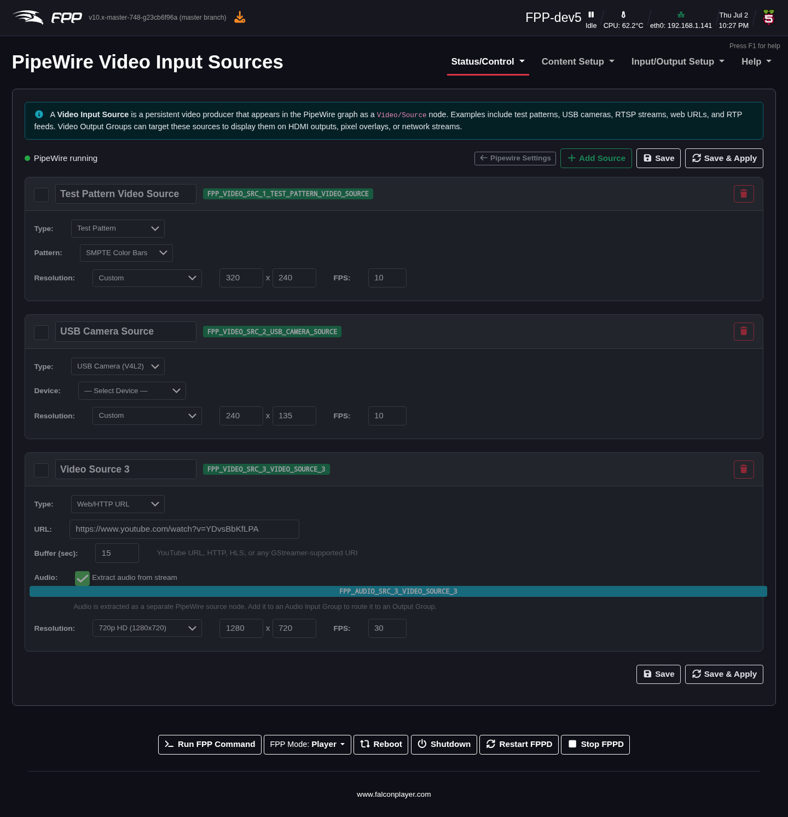Open Test Pattern source resolution dropdown

147,278
